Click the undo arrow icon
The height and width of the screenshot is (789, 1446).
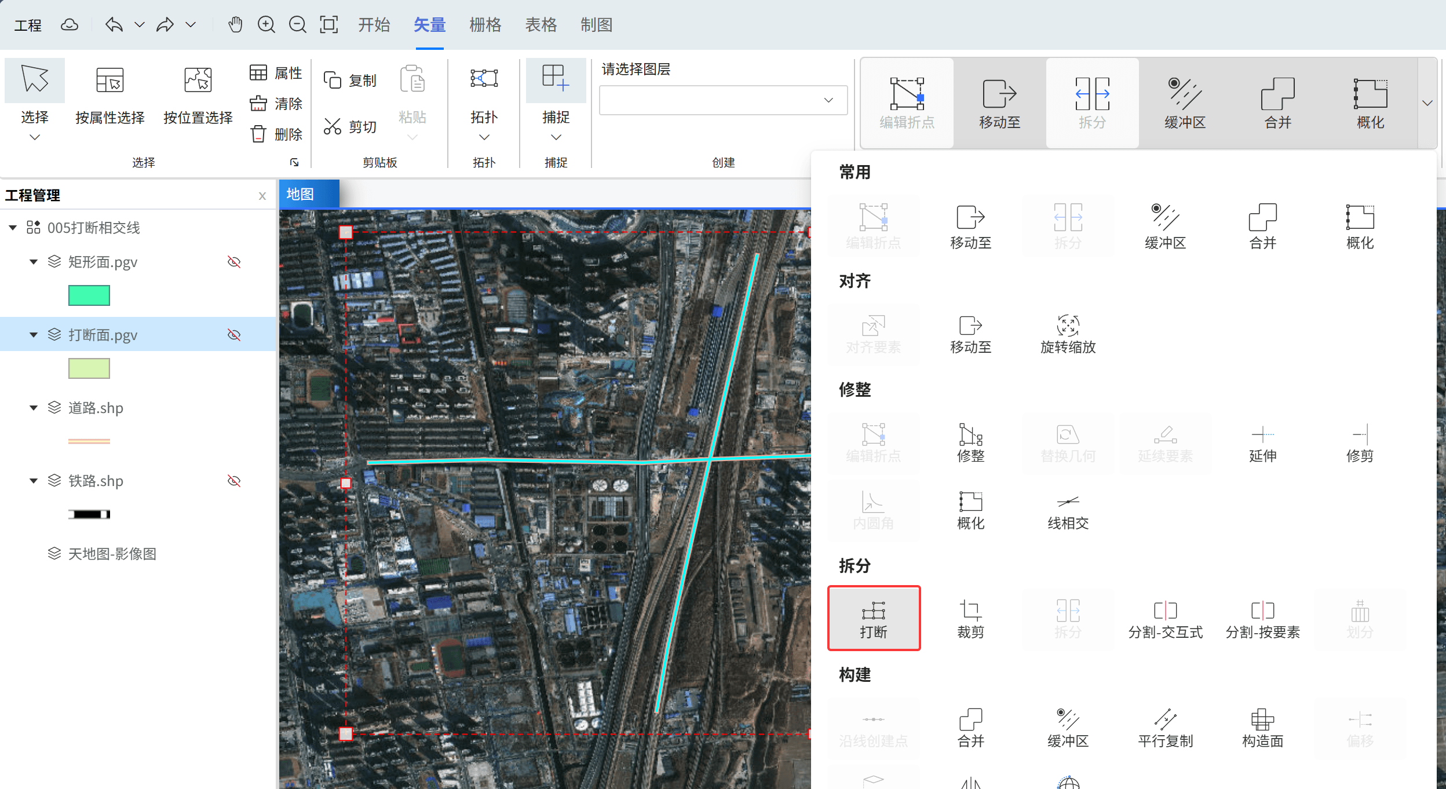(114, 25)
